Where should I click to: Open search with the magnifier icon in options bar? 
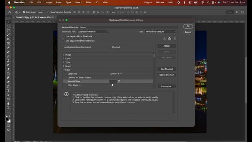click(x=237, y=12)
